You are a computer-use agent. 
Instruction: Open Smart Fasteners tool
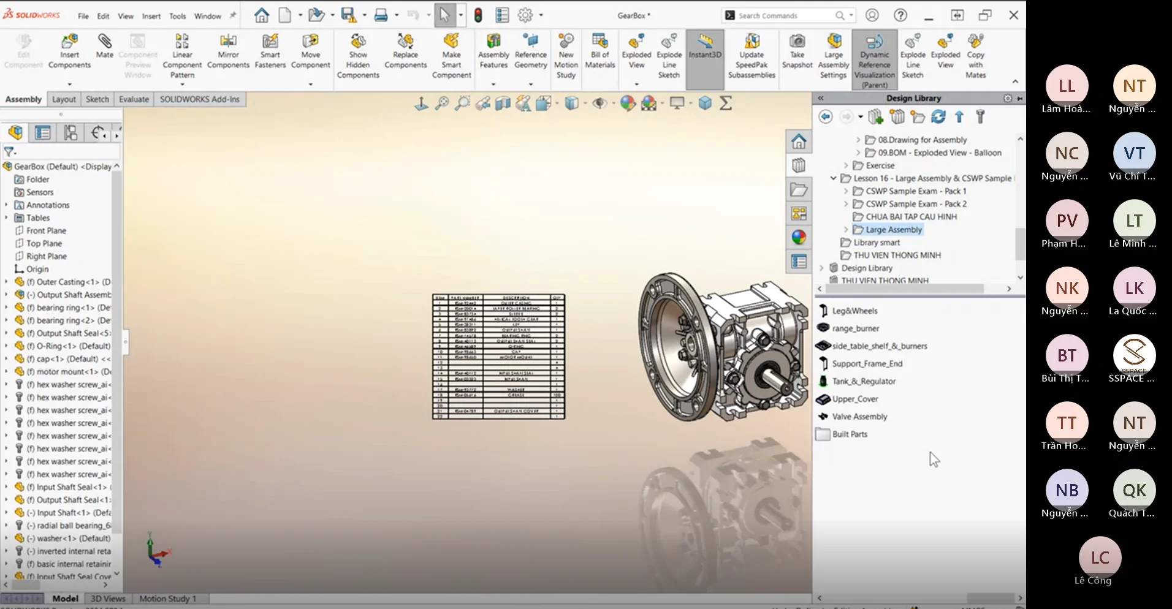pyautogui.click(x=270, y=51)
